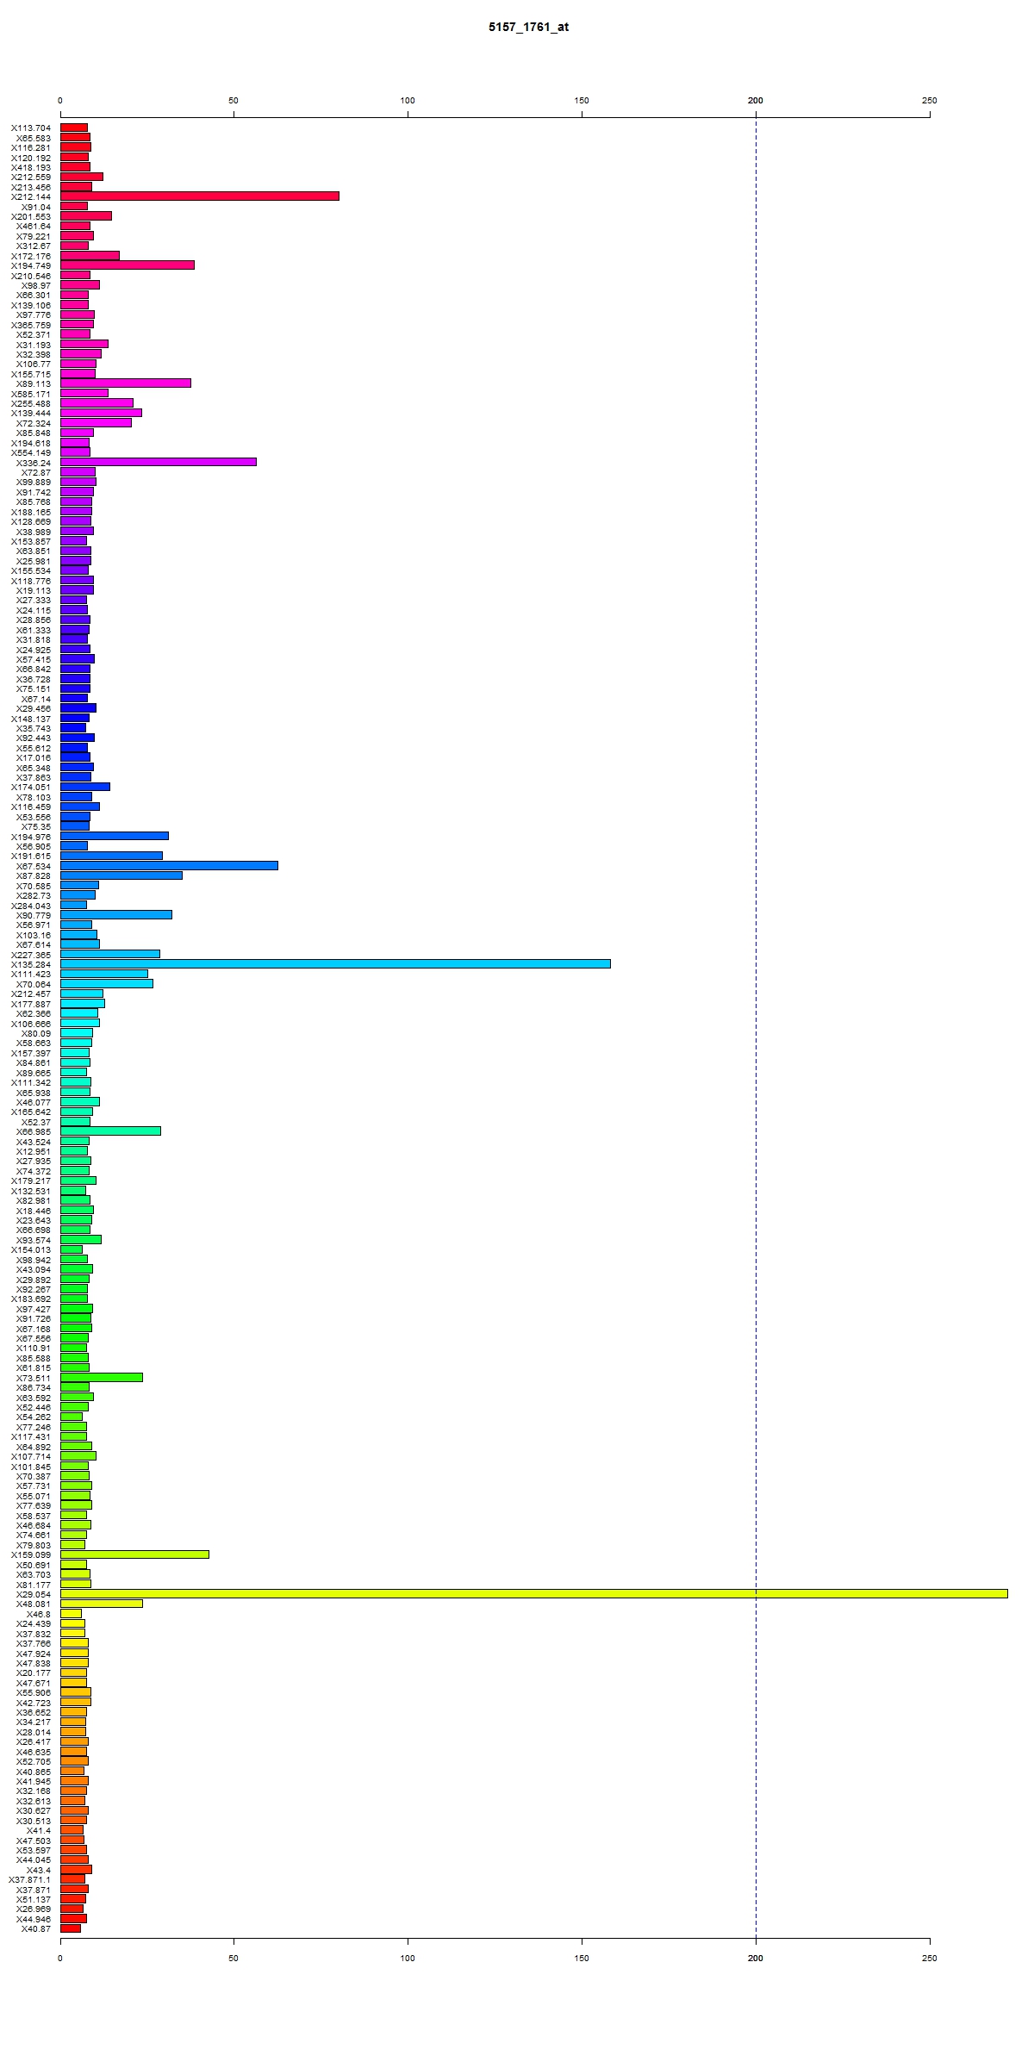
Task: Select the longest yellow bar for X29.054
Action: point(534,1593)
